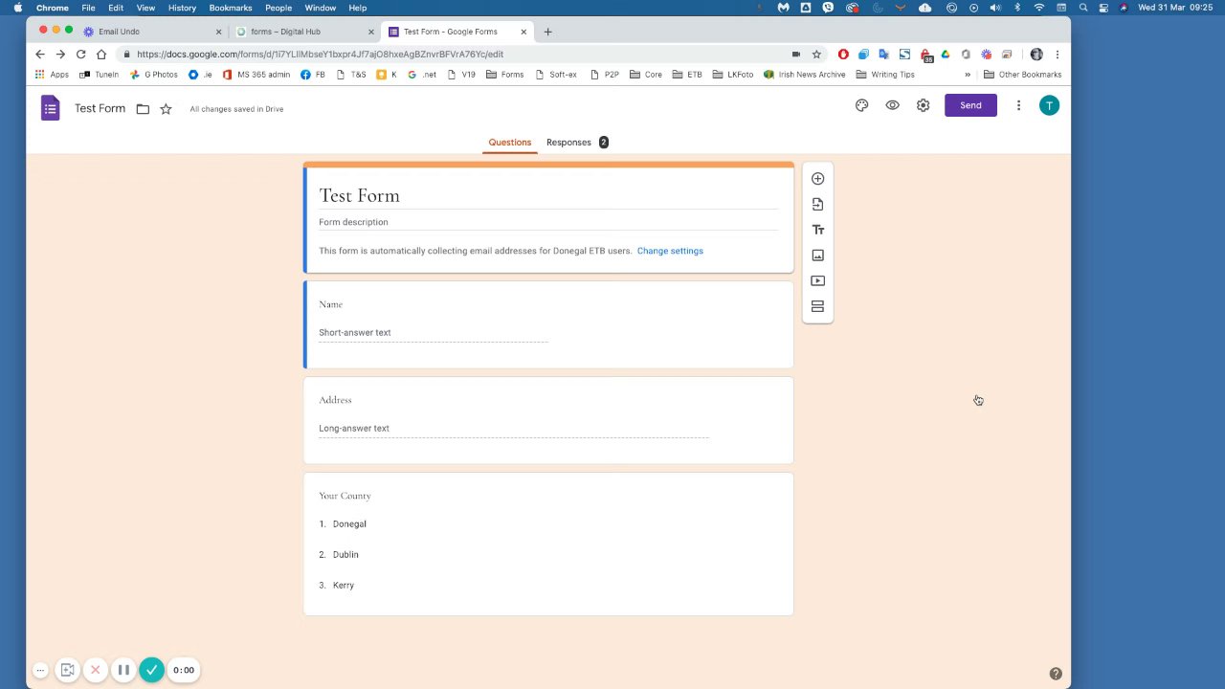Add a video using the sidebar icon
This screenshot has height=689, width=1225.
817,281
